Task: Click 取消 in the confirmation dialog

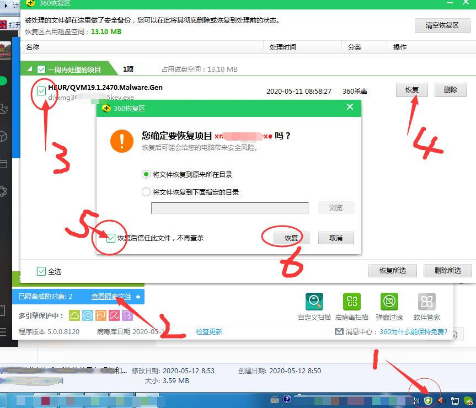Action: 336,238
